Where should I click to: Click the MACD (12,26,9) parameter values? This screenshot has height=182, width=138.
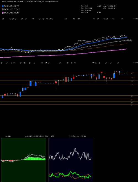pyautogui.click(x=37, y=136)
